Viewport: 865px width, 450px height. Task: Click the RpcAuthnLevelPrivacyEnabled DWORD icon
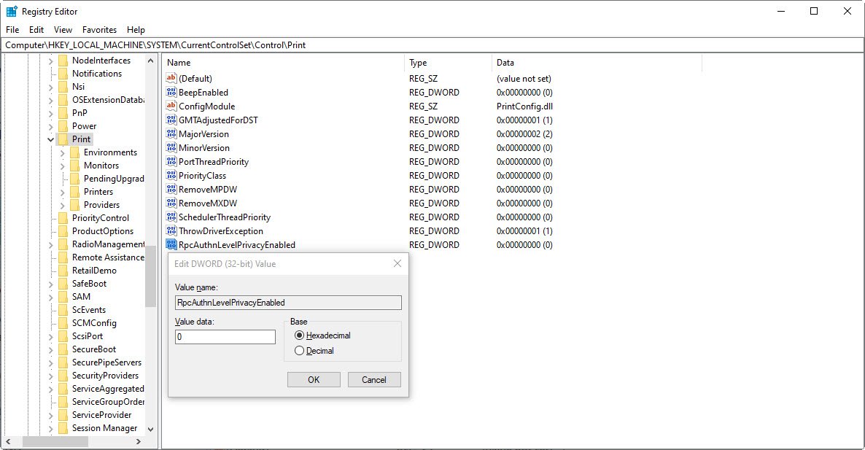point(171,244)
